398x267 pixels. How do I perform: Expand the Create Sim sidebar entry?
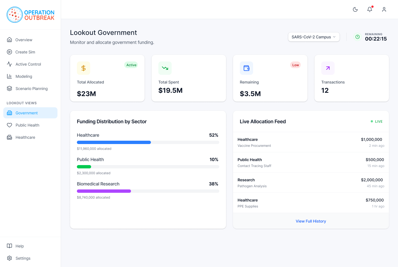click(x=24, y=52)
